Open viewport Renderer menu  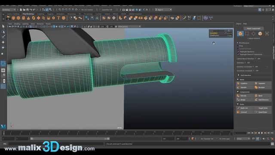40,24
